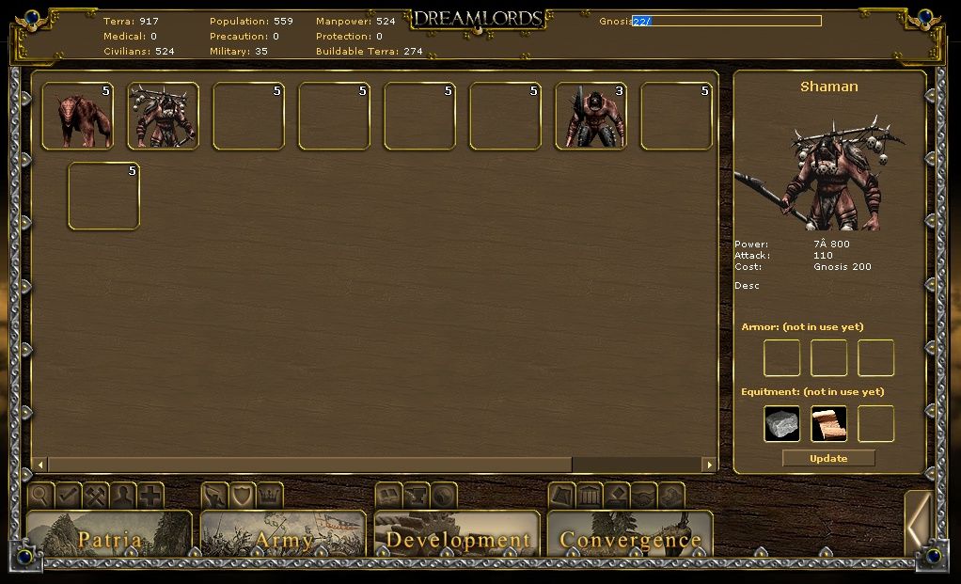This screenshot has width=961, height=584.
Task: Click the 'Terra: 917' stat
Action: [x=131, y=21]
